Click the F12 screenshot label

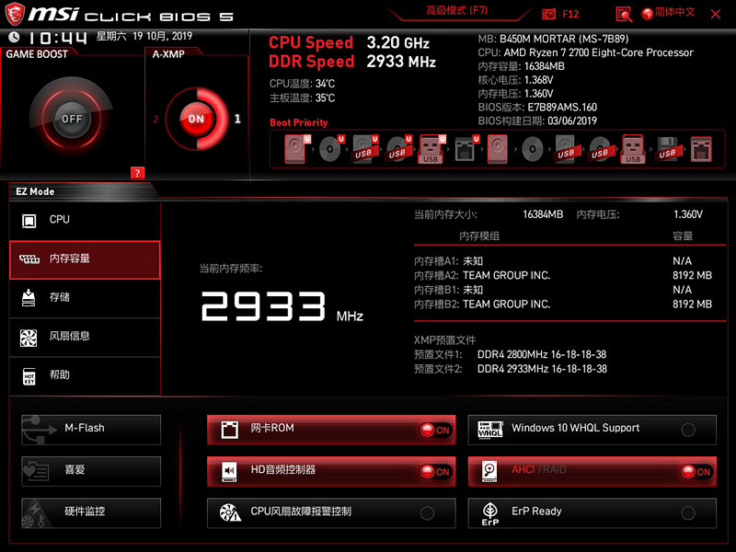pyautogui.click(x=570, y=14)
